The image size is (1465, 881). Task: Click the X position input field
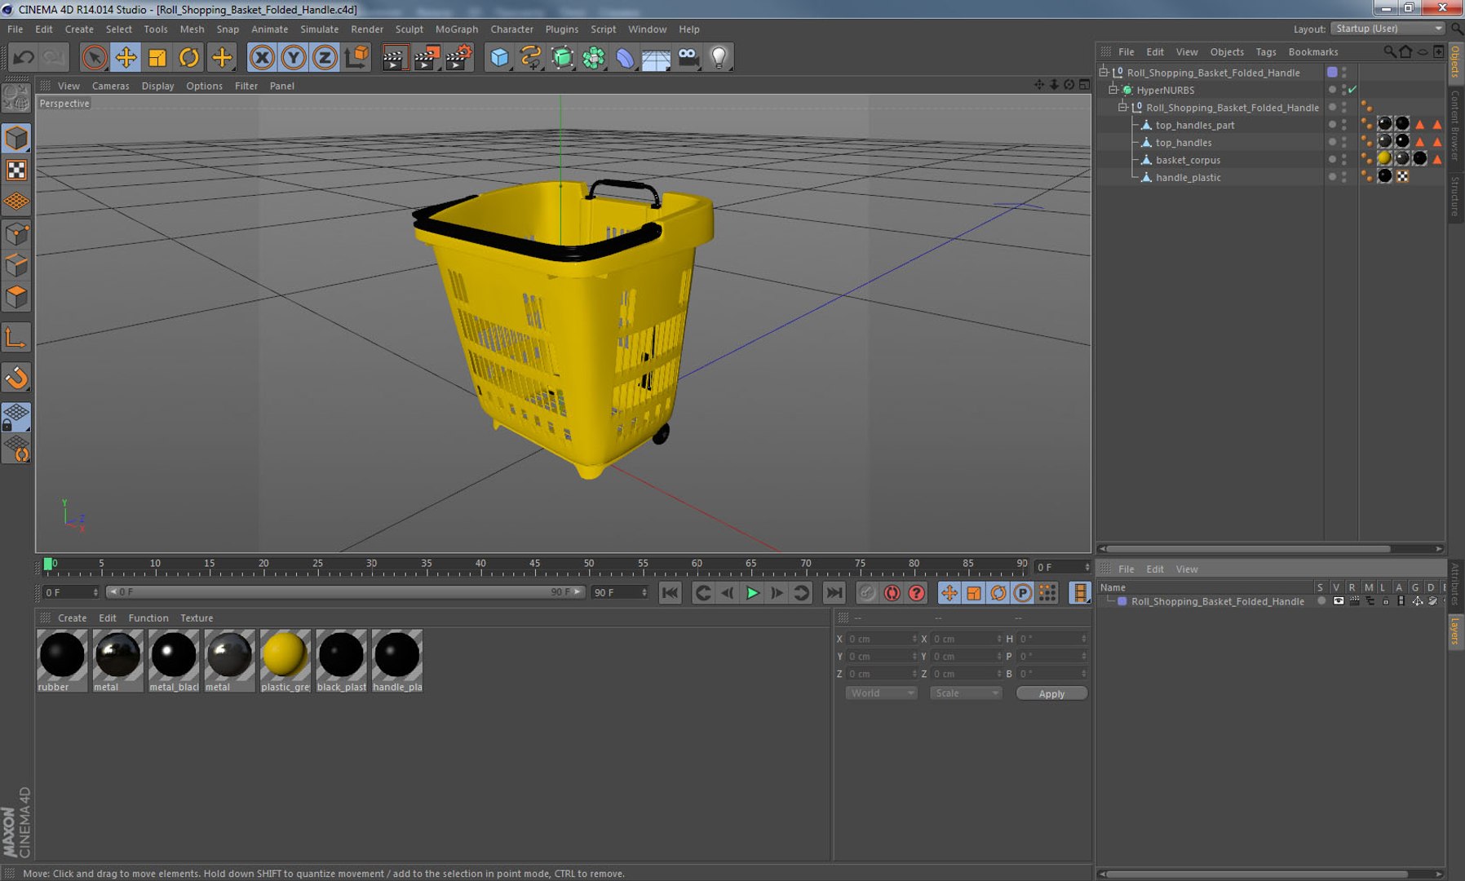pyautogui.click(x=881, y=639)
